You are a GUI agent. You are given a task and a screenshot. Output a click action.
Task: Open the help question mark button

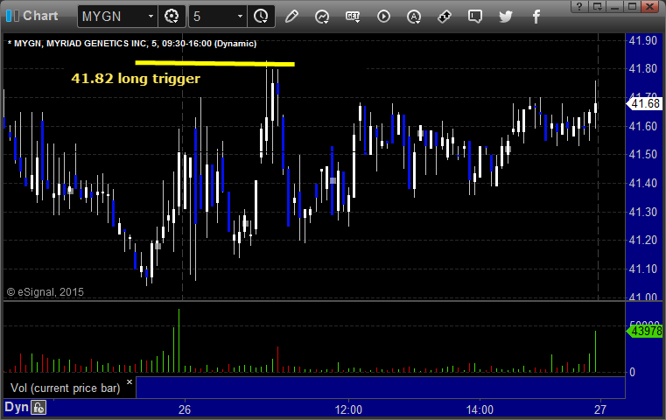point(579,6)
